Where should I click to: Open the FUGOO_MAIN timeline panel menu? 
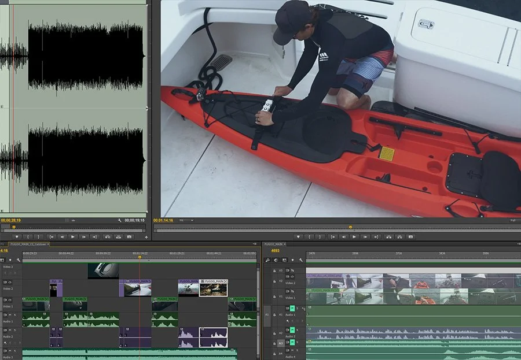click(x=519, y=244)
